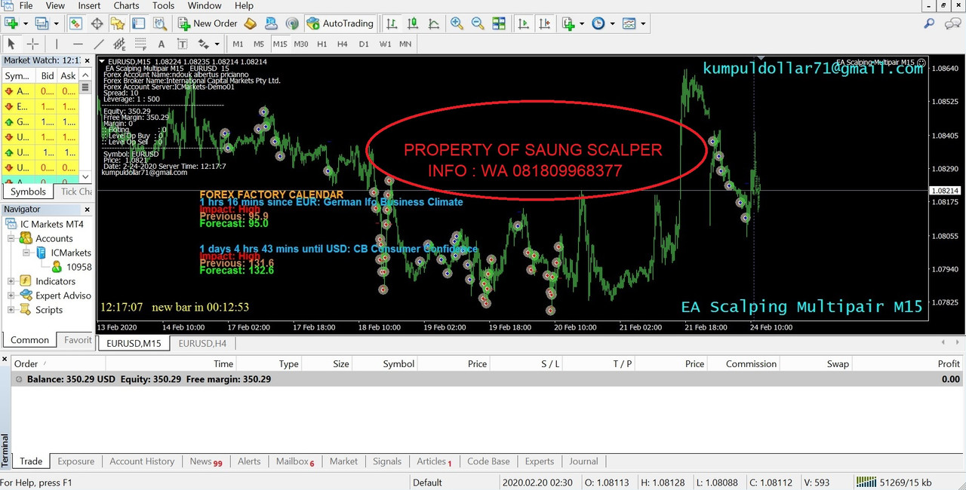Toggle the AutoTrading button

(340, 23)
